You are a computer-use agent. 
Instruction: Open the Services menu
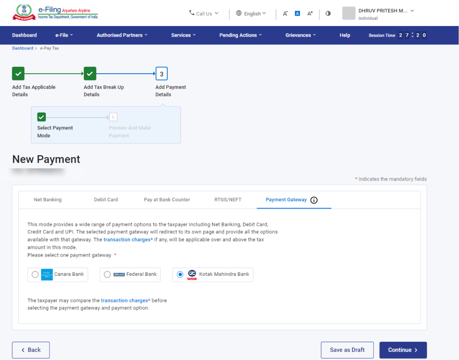[x=183, y=35]
